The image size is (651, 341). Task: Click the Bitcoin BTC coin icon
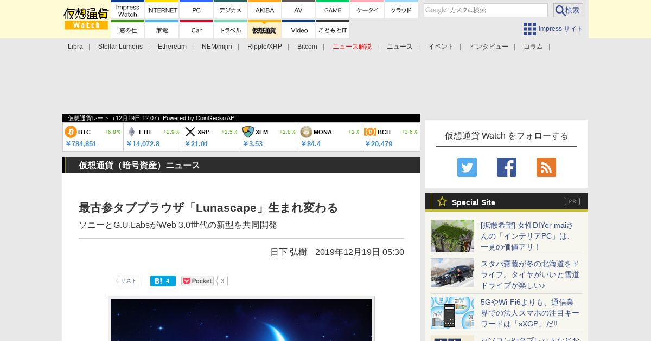[71, 132]
